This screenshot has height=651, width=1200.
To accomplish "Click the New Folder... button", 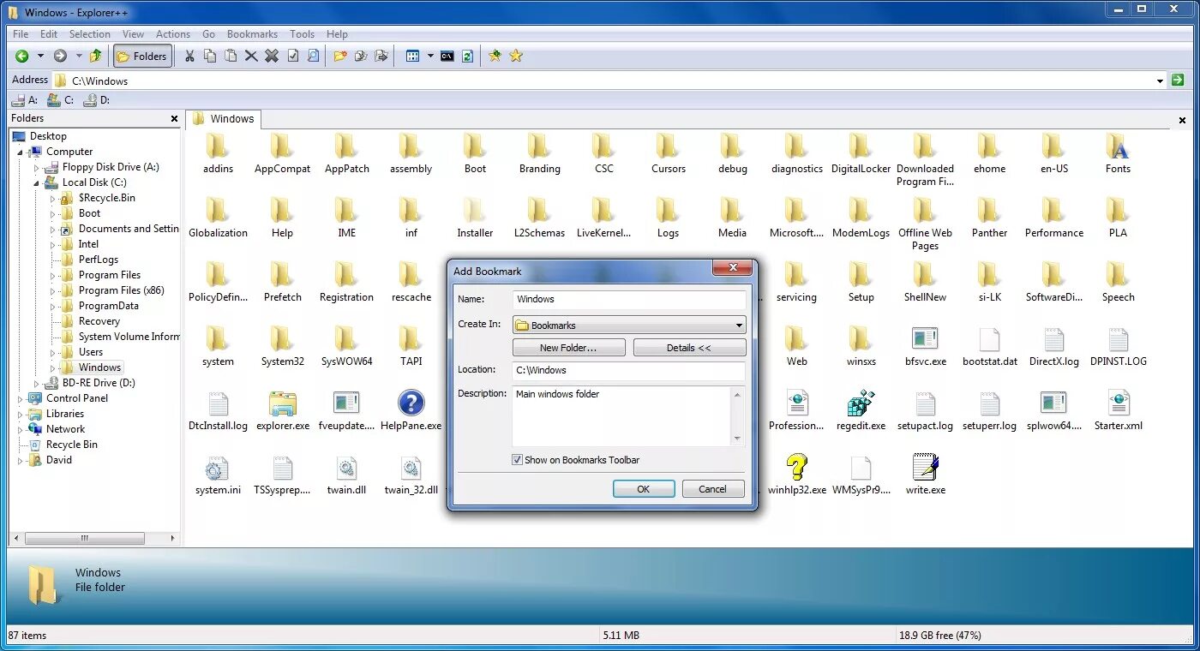I will (568, 348).
